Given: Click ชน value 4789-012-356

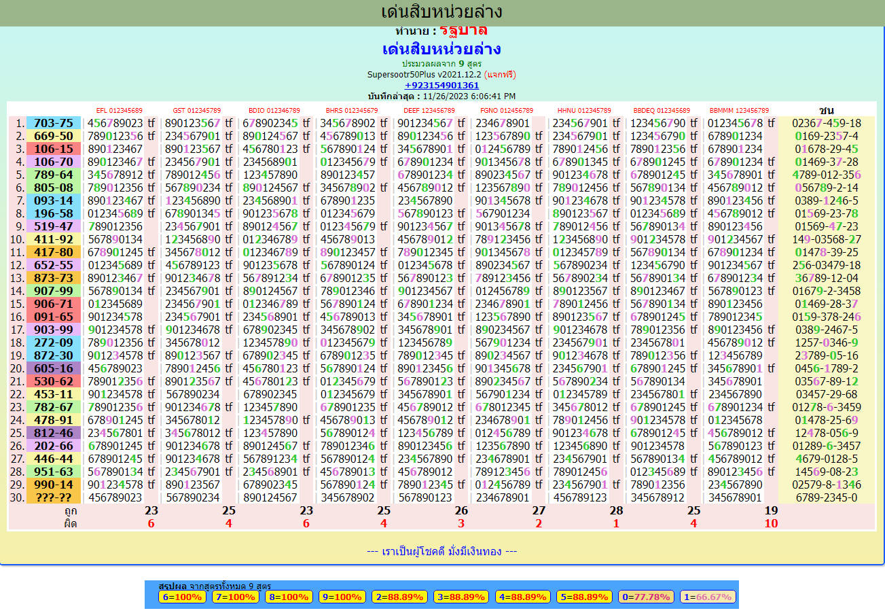Looking at the screenshot, I should tap(827, 175).
